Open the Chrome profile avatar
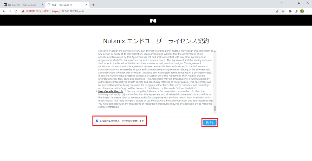Image resolution: width=312 pixels, height=161 pixels. click(302, 11)
